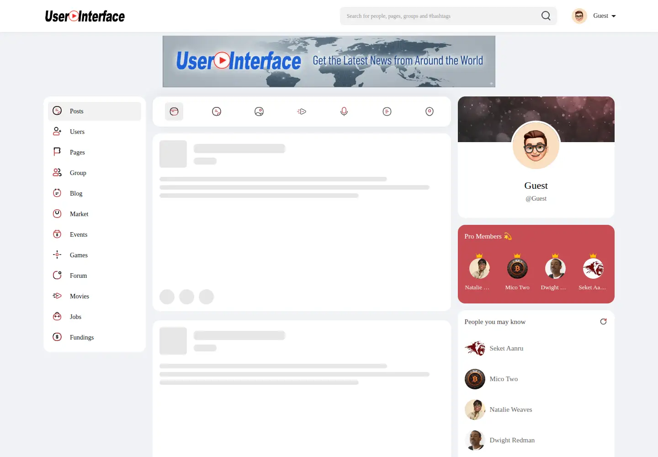Open Seket Aa… pro member avatar

[593, 268]
